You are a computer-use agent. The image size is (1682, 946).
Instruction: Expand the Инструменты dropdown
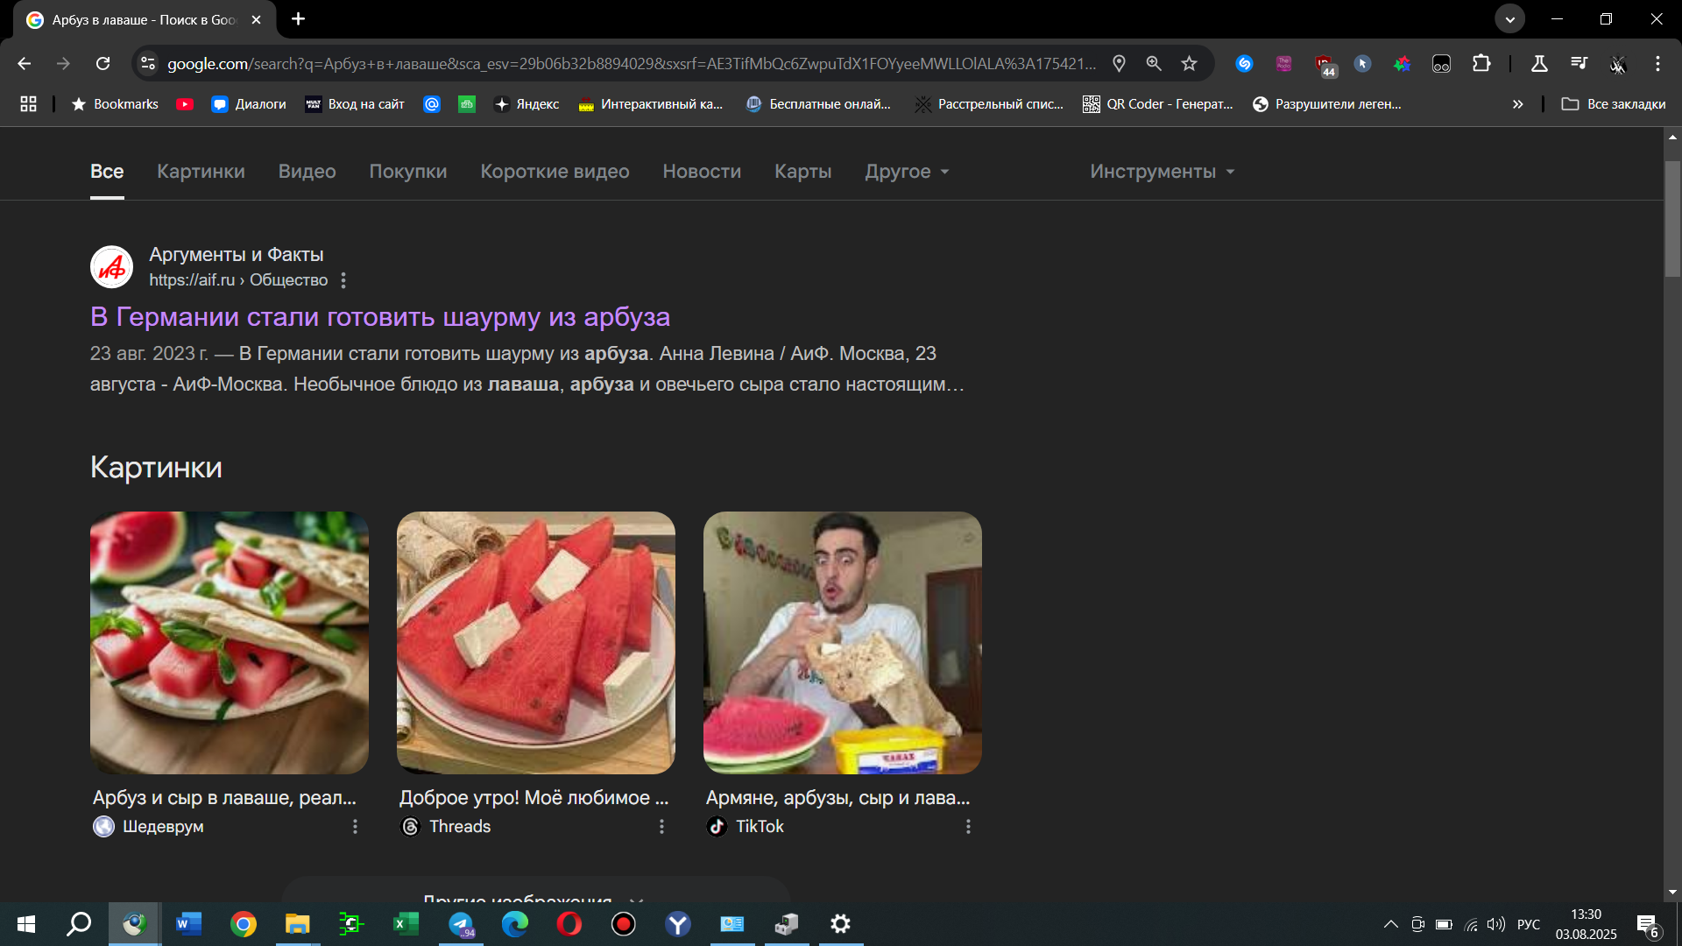tap(1162, 172)
